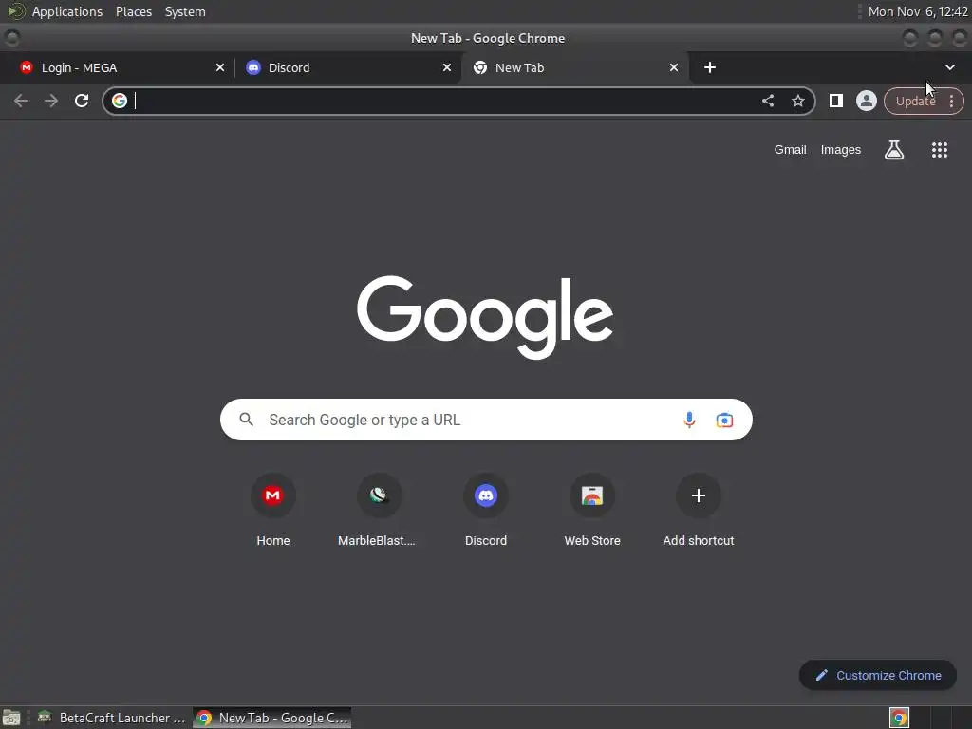The image size is (972, 729).
Task: Open a new tab with plus button
Action: tap(710, 67)
